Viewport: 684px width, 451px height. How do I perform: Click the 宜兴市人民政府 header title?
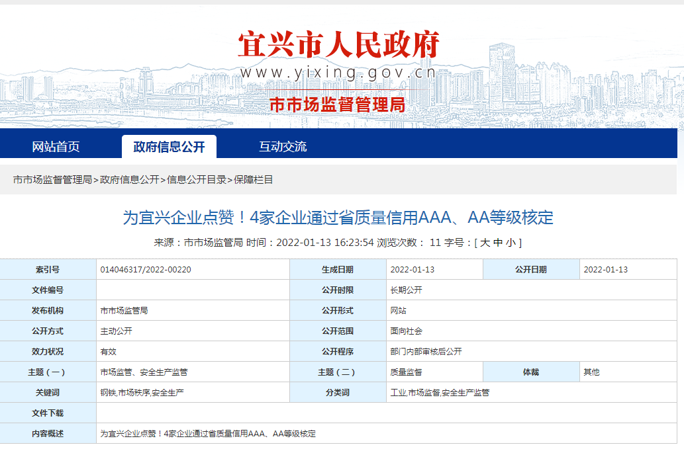338,44
